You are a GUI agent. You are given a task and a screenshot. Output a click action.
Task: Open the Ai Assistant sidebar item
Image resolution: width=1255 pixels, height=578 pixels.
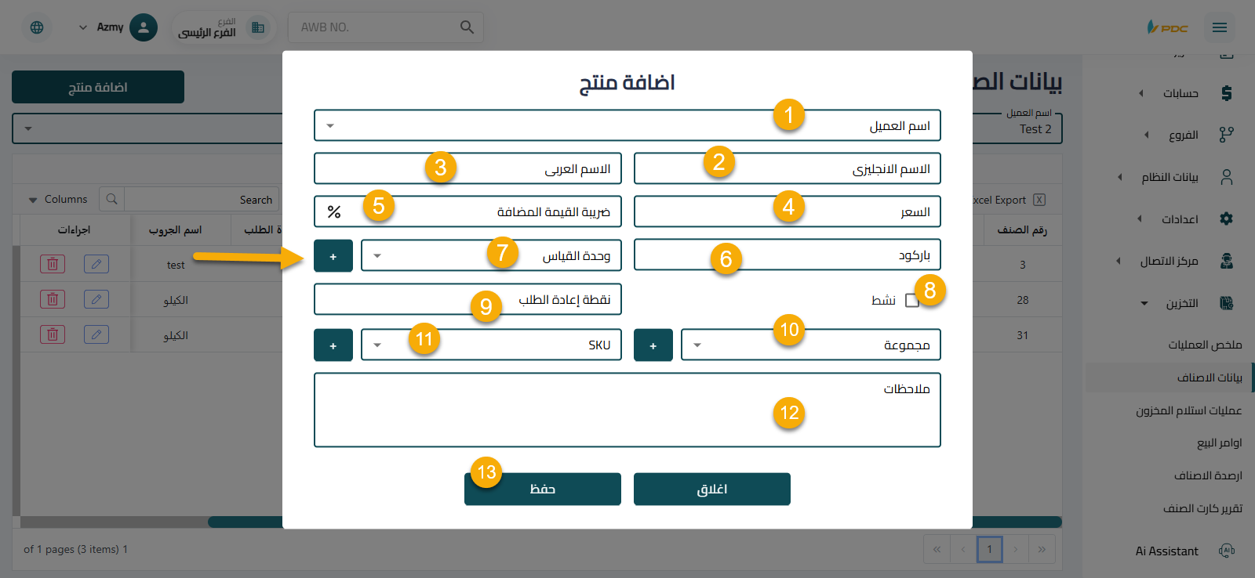[1167, 551]
